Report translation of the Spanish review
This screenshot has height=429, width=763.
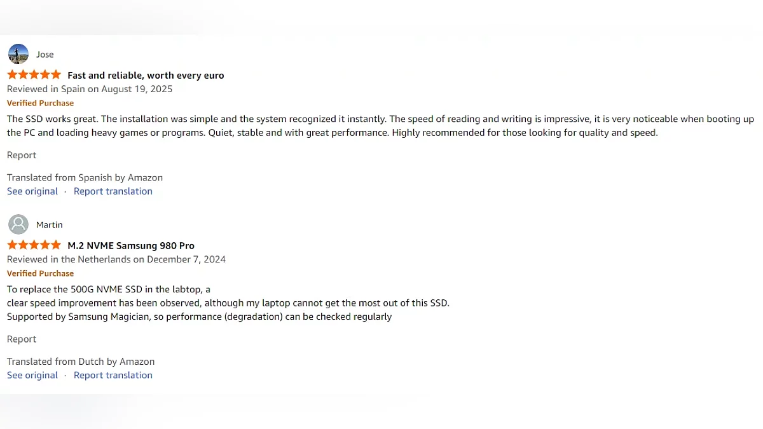(x=113, y=191)
